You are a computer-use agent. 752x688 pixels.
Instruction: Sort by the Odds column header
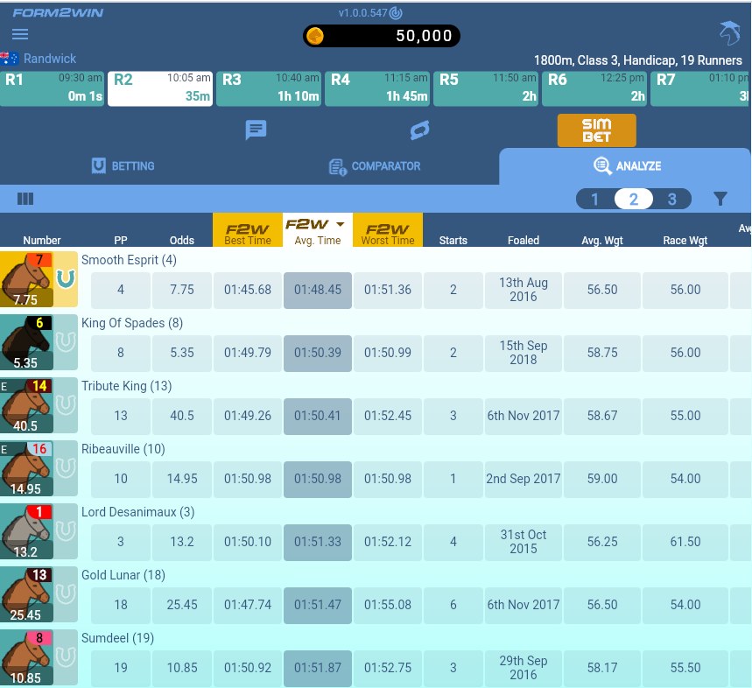click(182, 240)
